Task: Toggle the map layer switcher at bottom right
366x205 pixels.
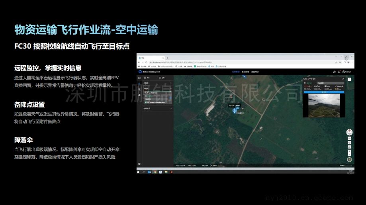Action: 349,160
